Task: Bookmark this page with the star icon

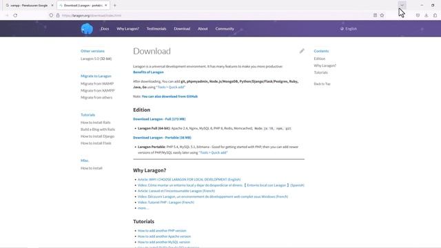Action: tap(382, 15)
